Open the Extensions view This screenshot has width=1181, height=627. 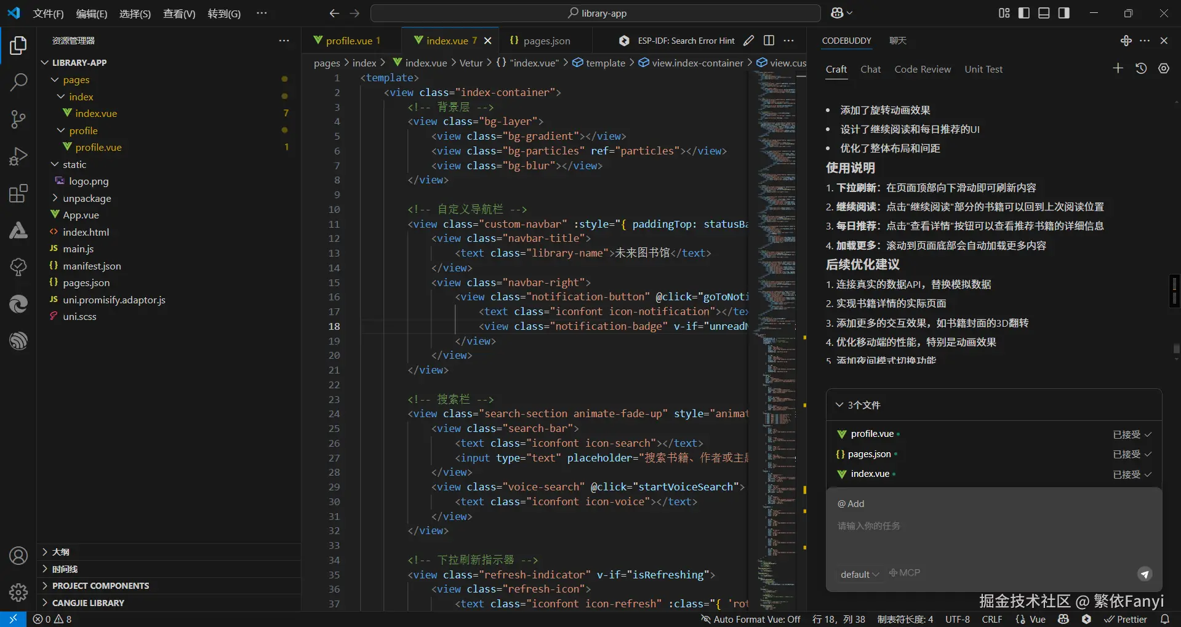(x=18, y=193)
